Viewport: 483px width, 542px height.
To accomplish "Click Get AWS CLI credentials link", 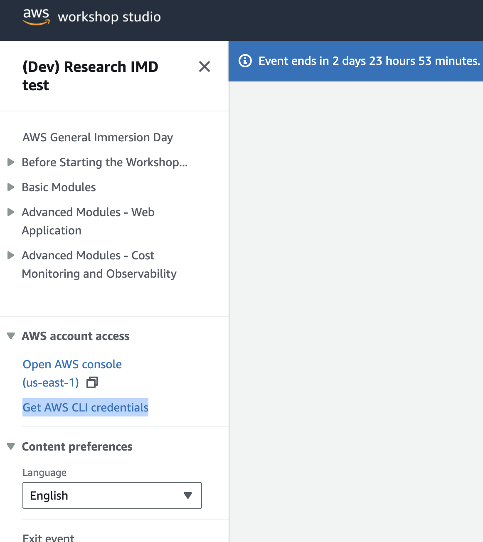I will pos(85,407).
